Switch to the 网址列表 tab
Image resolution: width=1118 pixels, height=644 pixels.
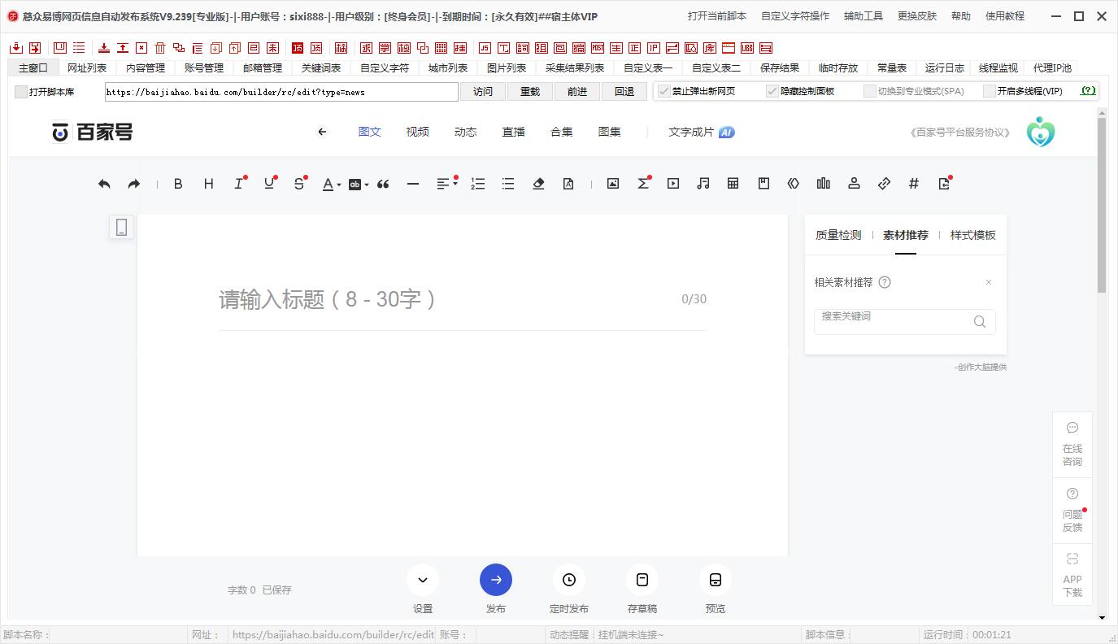point(87,68)
